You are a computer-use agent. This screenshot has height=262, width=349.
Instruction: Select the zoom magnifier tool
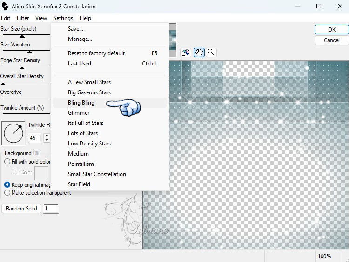pos(211,52)
